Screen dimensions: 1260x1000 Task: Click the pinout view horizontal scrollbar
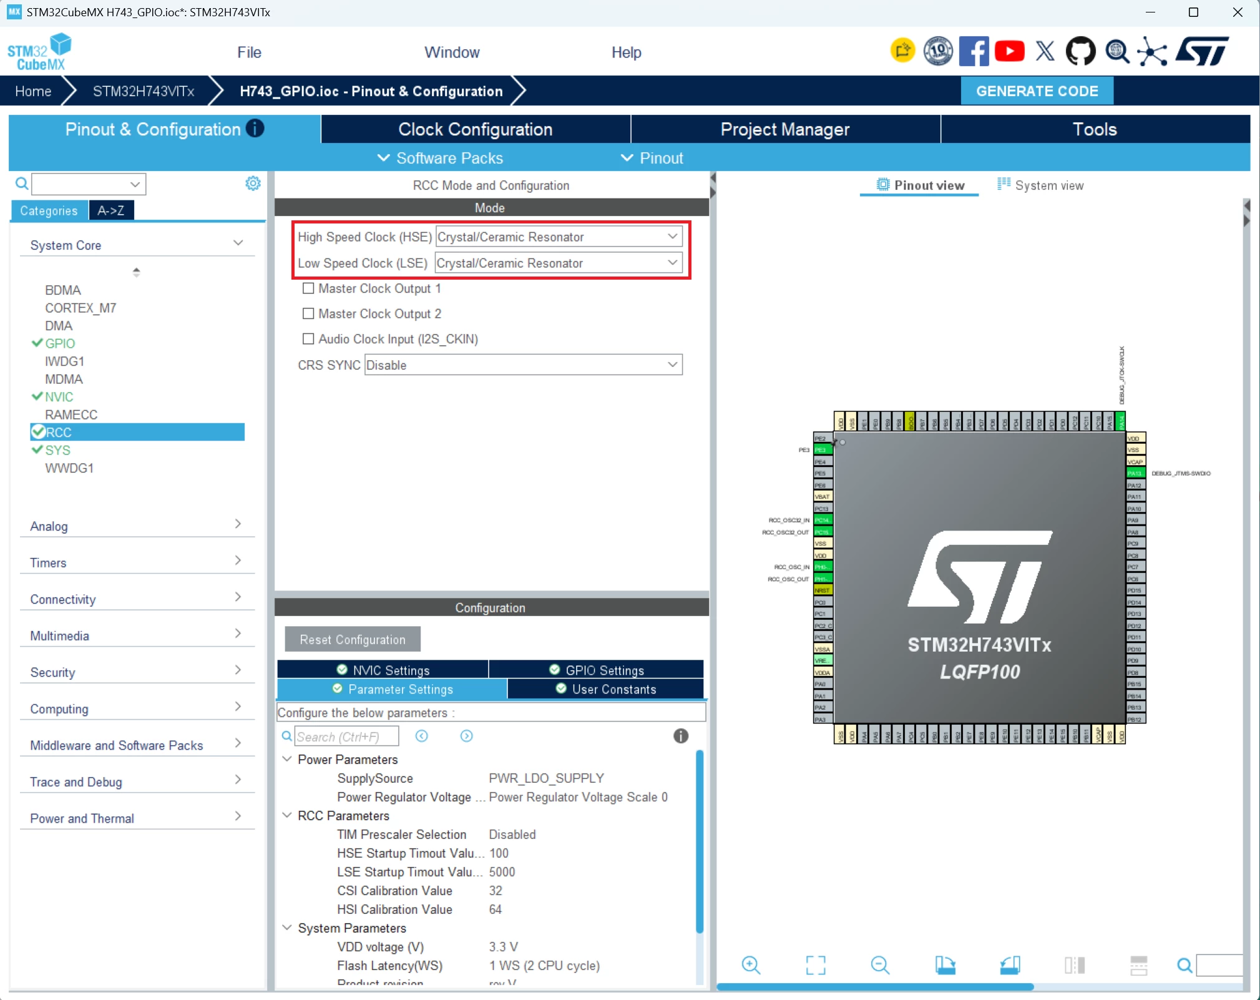coord(875,987)
